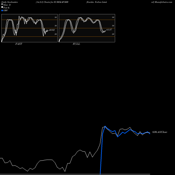Click the 'Slow D' legend label

7,5
